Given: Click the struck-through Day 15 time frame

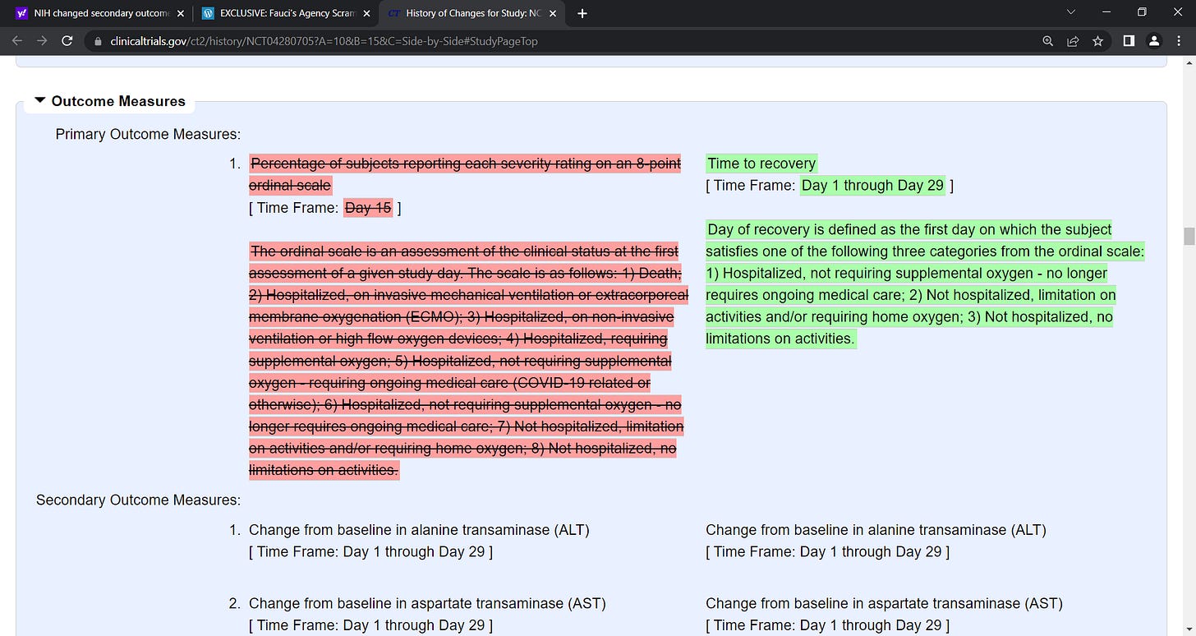Looking at the screenshot, I should point(368,208).
